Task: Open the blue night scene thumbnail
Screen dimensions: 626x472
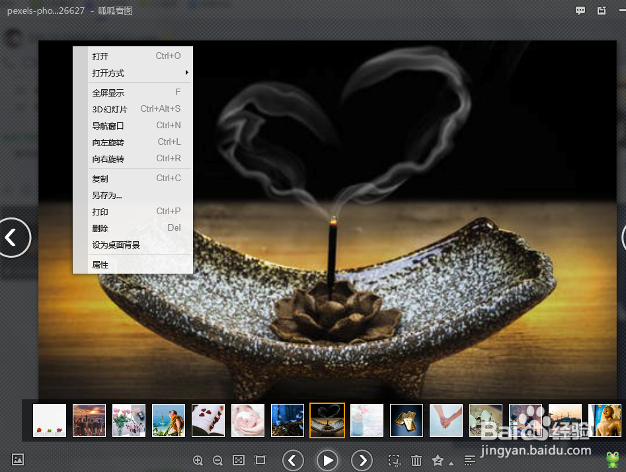Action: click(x=288, y=420)
